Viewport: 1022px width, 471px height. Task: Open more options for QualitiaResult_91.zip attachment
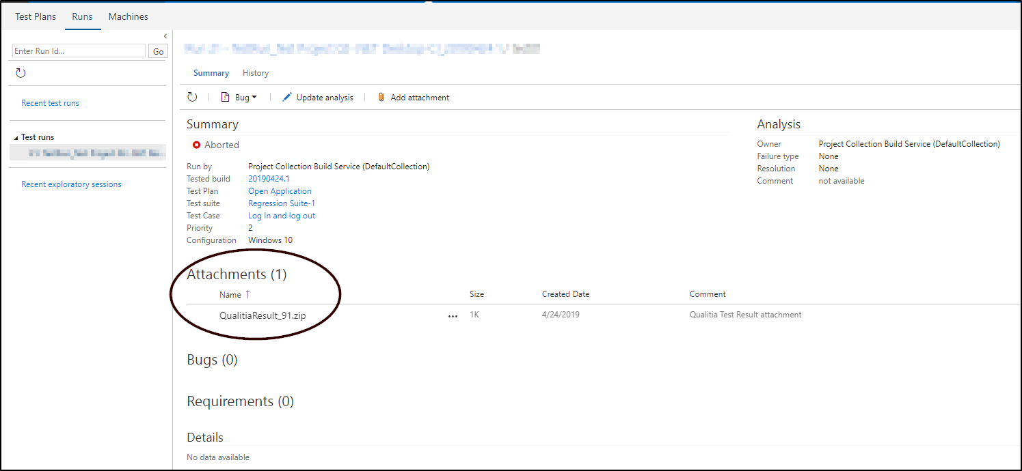(453, 315)
